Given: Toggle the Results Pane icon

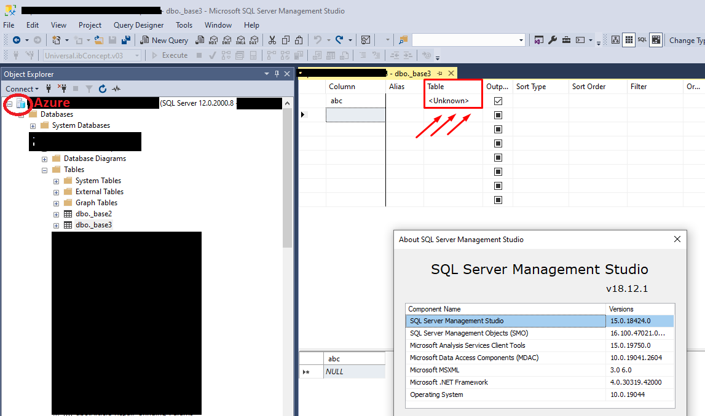Looking at the screenshot, I should click(656, 40).
